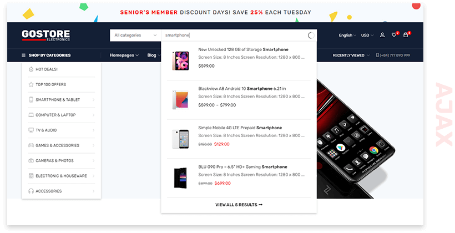Image resolution: width=455 pixels, height=233 pixels.
Task: Click the Hot Deals clock icon
Action: tap(31, 69)
